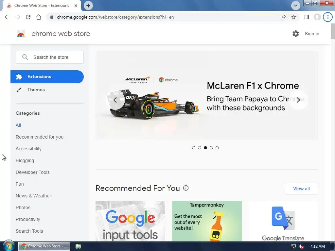Bookmark this tab with the star icon
Image resolution: width=335 pixels, height=251 pixels.
294,17
